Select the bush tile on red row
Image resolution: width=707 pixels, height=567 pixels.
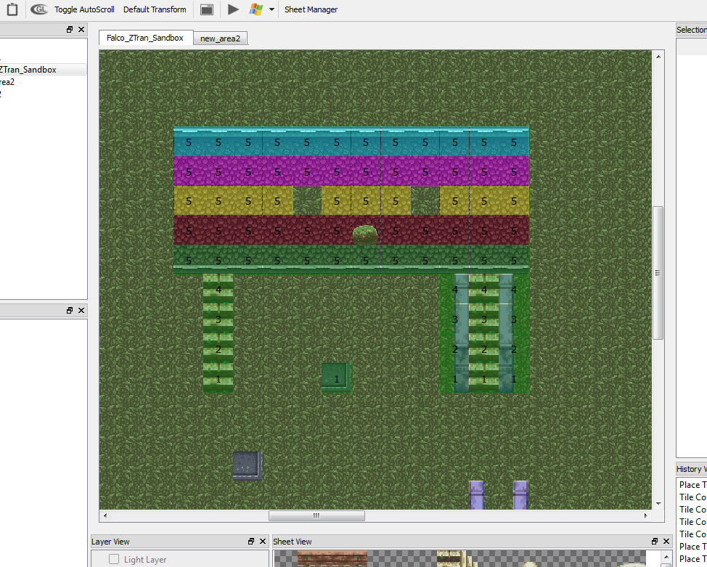tap(365, 234)
